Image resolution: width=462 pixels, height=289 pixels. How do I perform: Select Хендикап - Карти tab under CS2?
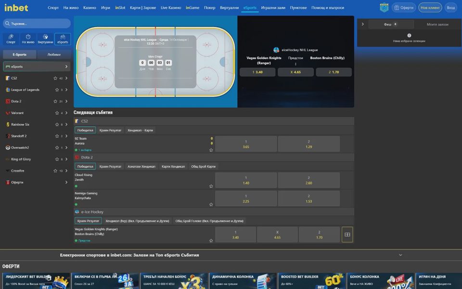(140, 130)
